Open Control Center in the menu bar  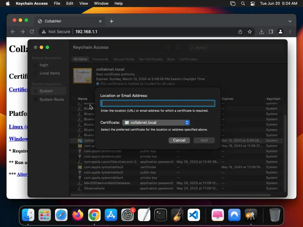pos(253,4)
